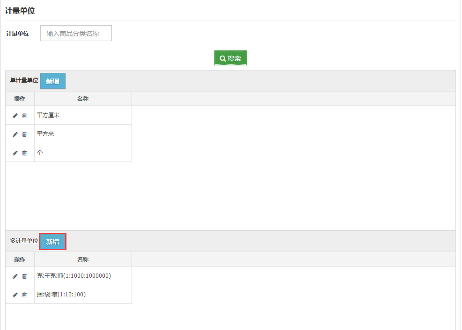Click 名称 column header in single-unit table
The height and width of the screenshot is (330, 462).
click(x=83, y=99)
